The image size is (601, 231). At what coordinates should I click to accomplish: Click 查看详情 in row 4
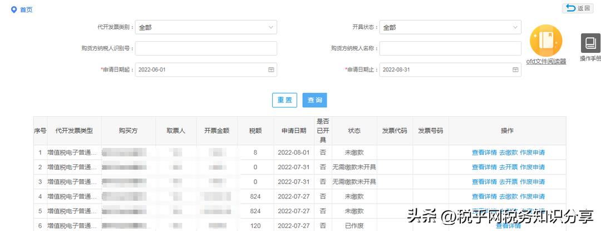pos(484,196)
